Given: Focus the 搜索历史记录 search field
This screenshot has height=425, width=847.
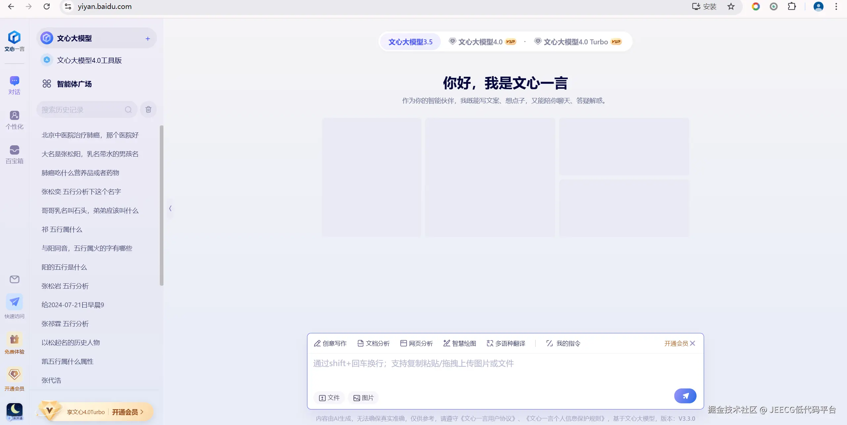Looking at the screenshot, I should pyautogui.click(x=81, y=110).
